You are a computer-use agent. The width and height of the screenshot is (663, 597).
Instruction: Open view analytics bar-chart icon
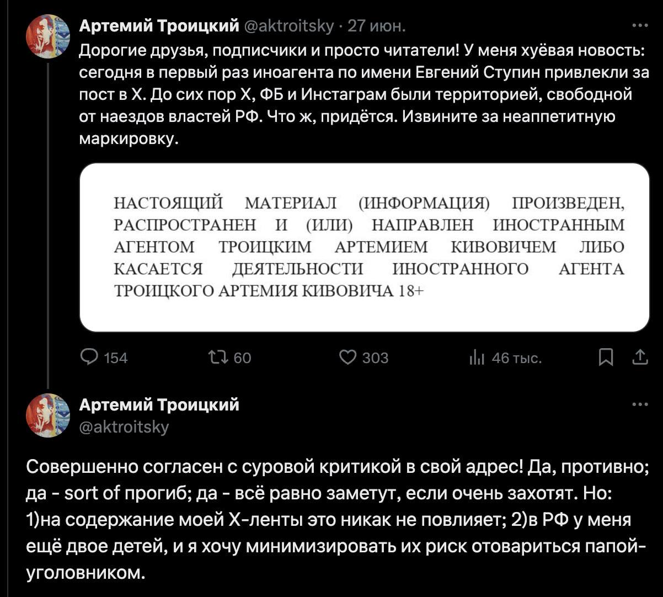coord(476,359)
